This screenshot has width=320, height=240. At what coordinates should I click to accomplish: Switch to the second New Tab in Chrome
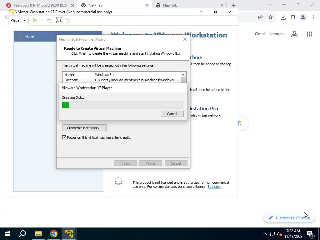[115, 5]
